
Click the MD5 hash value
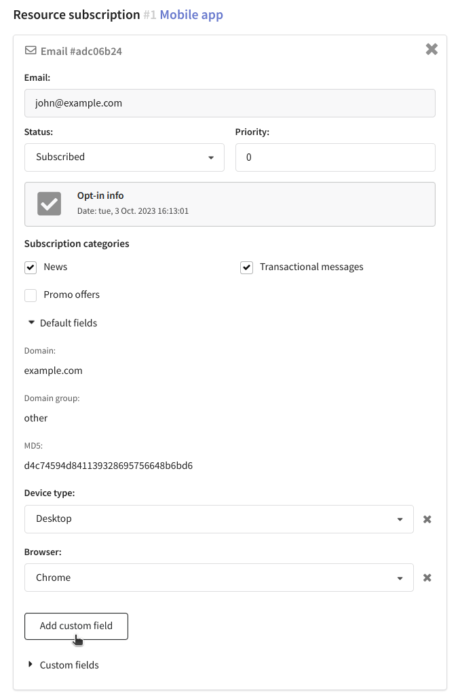coord(109,466)
